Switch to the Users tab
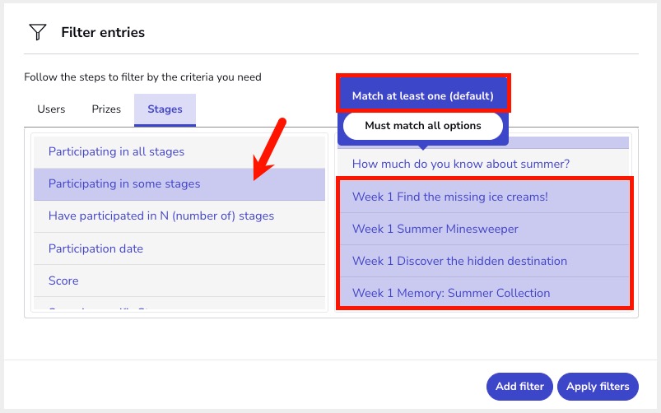This screenshot has height=413, width=661. point(51,109)
